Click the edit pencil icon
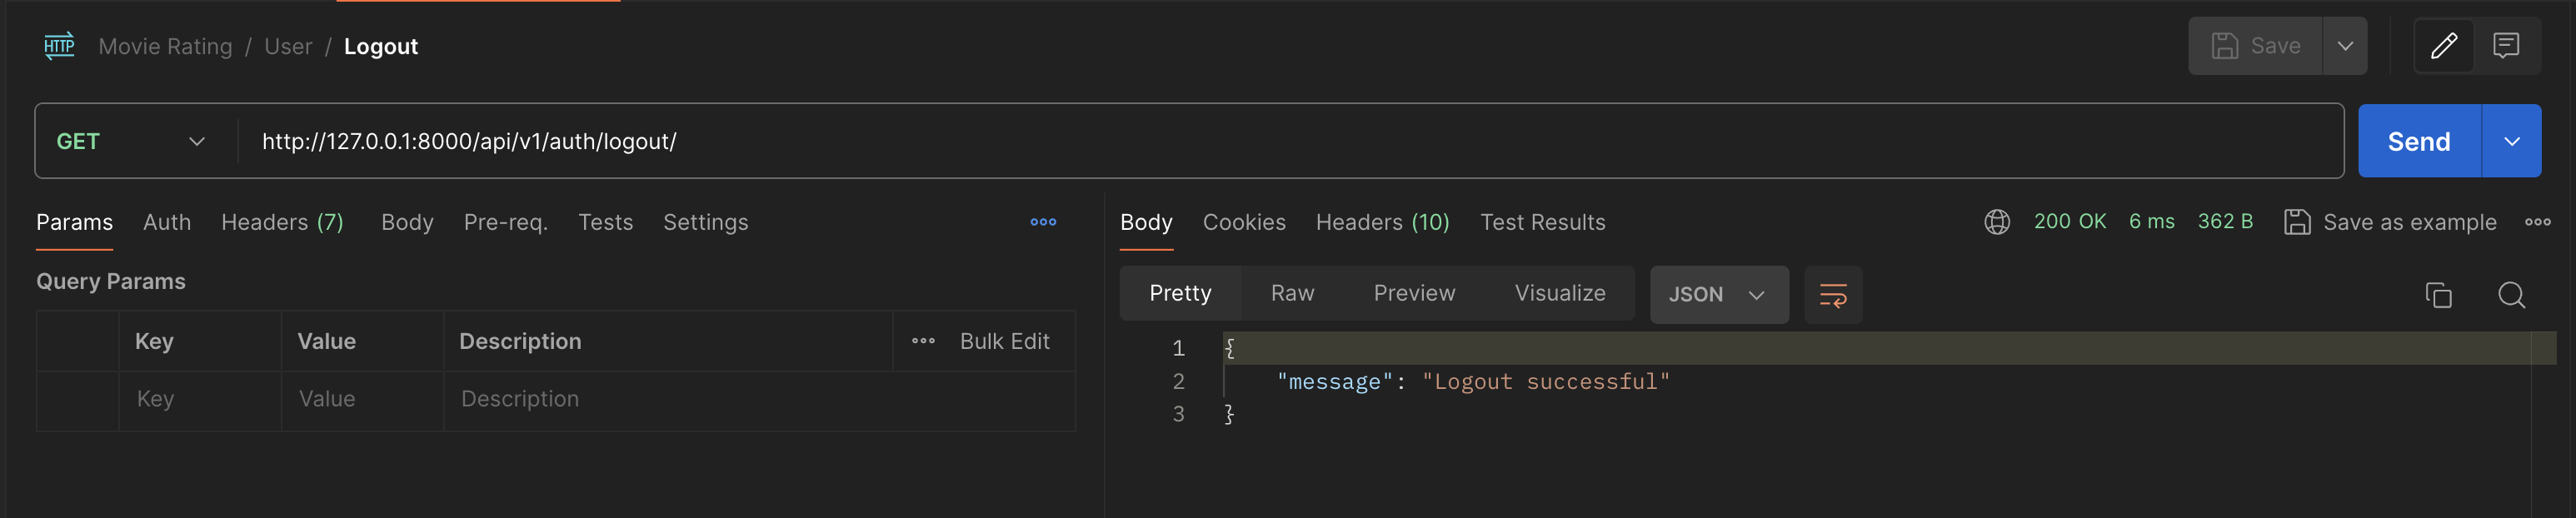Image resolution: width=2576 pixels, height=518 pixels. tap(2443, 46)
